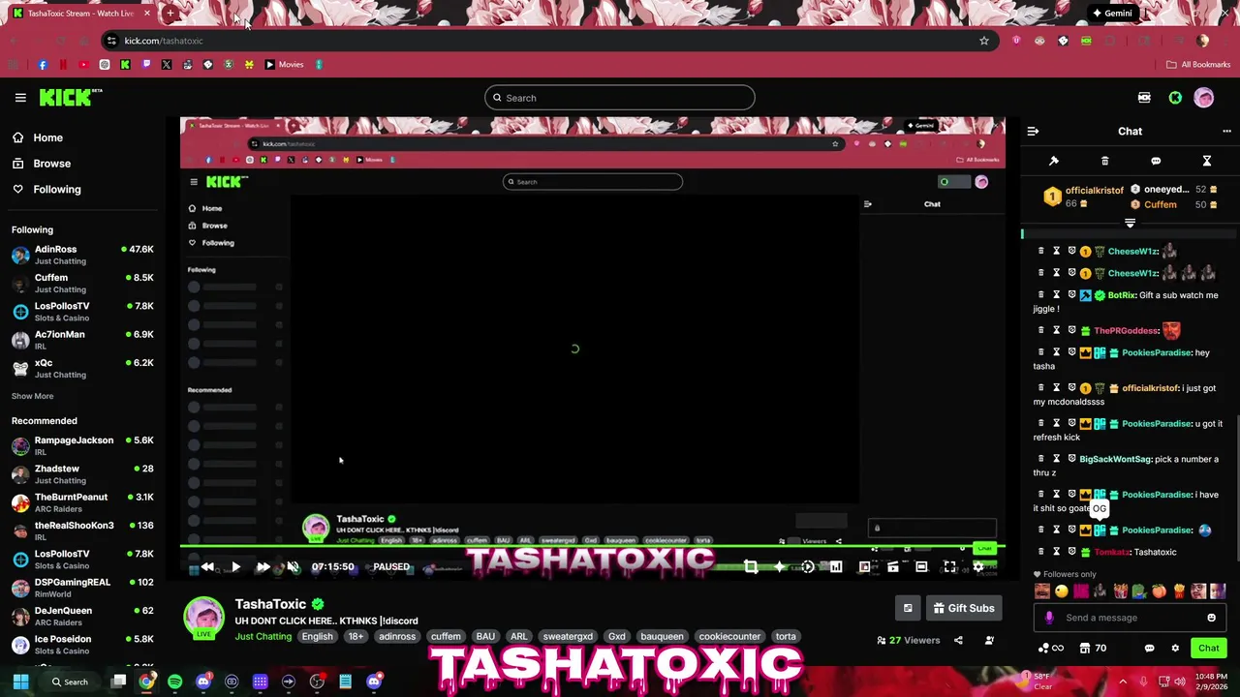Click the trash icon in the chat toolbar
The width and height of the screenshot is (1240, 697).
1104,161
